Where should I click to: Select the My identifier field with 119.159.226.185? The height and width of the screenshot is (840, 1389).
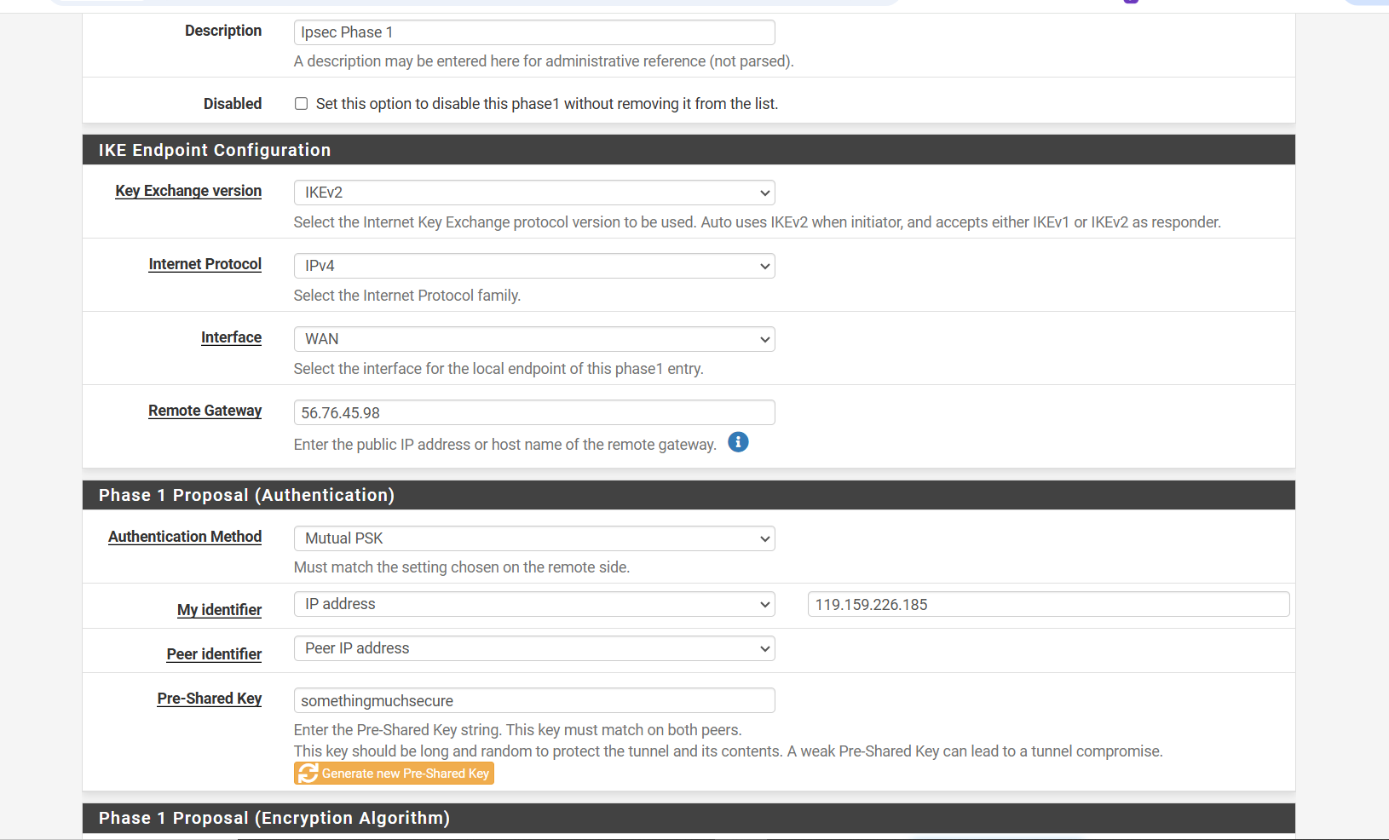click(x=1047, y=604)
